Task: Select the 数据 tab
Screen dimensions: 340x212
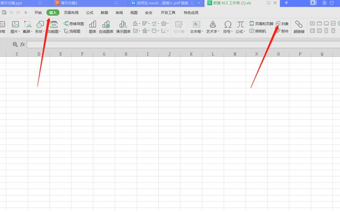Action: pyautogui.click(x=104, y=13)
